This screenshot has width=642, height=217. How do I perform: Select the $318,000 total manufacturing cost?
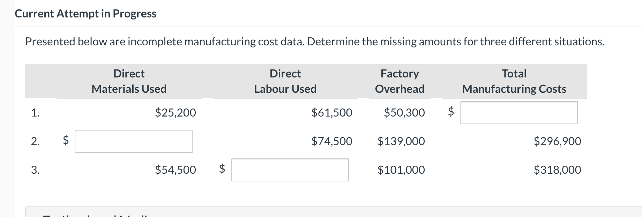click(x=557, y=170)
